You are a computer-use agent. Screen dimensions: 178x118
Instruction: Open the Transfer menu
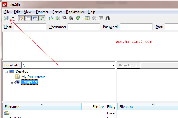coord(42,12)
